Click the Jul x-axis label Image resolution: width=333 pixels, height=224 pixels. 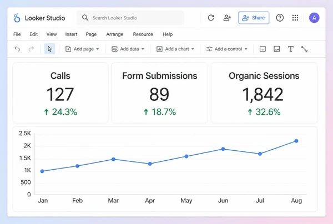click(x=260, y=201)
